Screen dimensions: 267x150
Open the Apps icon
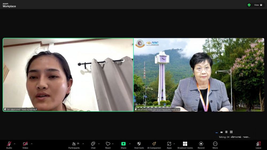click(169, 144)
